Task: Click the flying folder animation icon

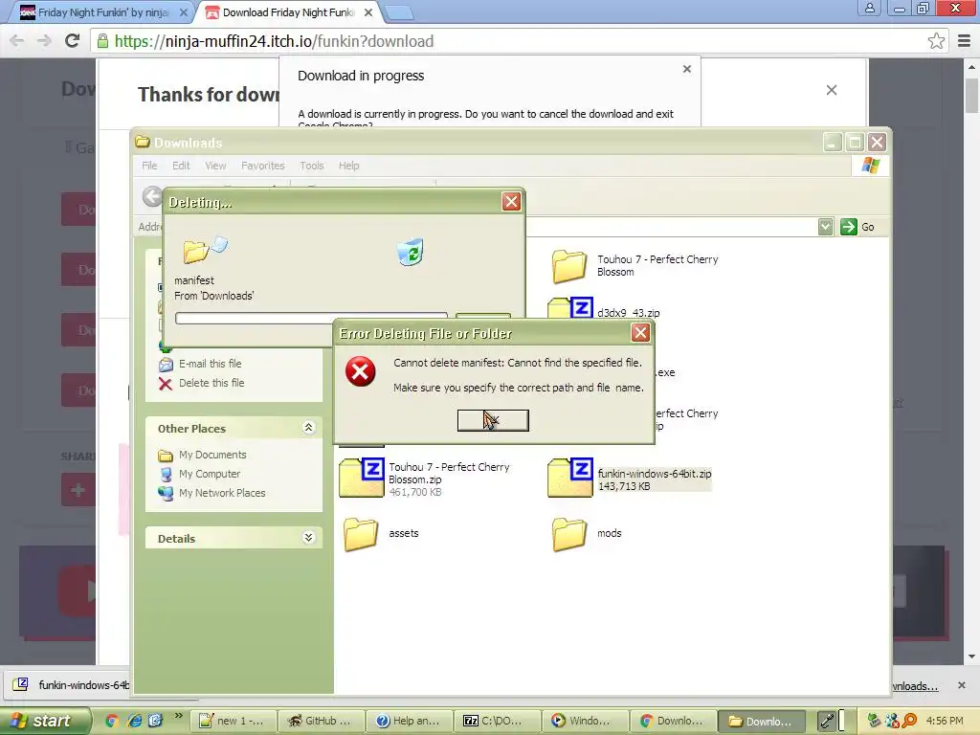Action: pos(205,249)
